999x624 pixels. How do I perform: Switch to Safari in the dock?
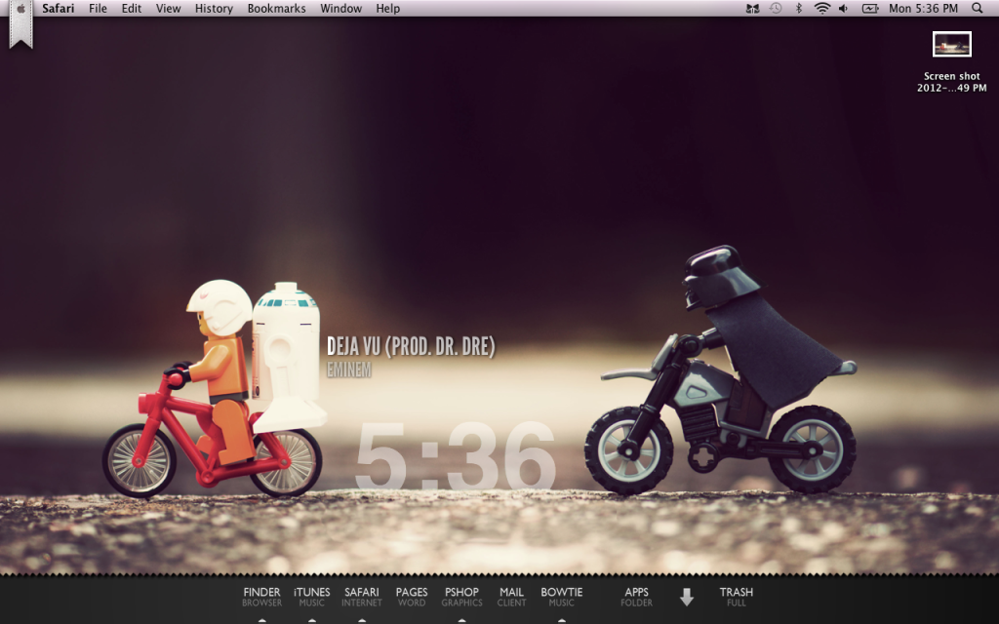(x=362, y=597)
